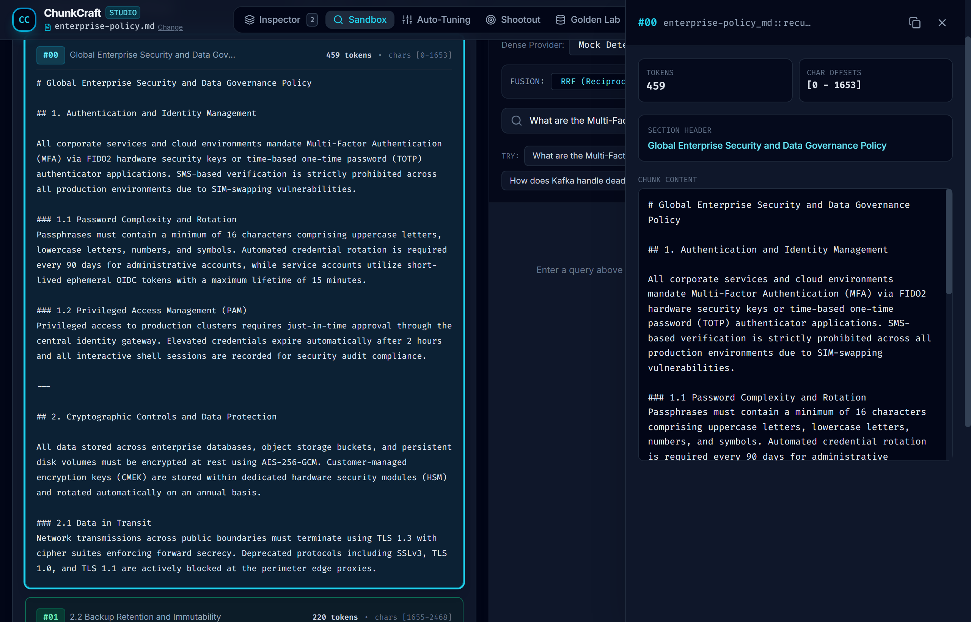
Task: Click the ChunkCraft CC logo icon
Action: click(x=24, y=19)
